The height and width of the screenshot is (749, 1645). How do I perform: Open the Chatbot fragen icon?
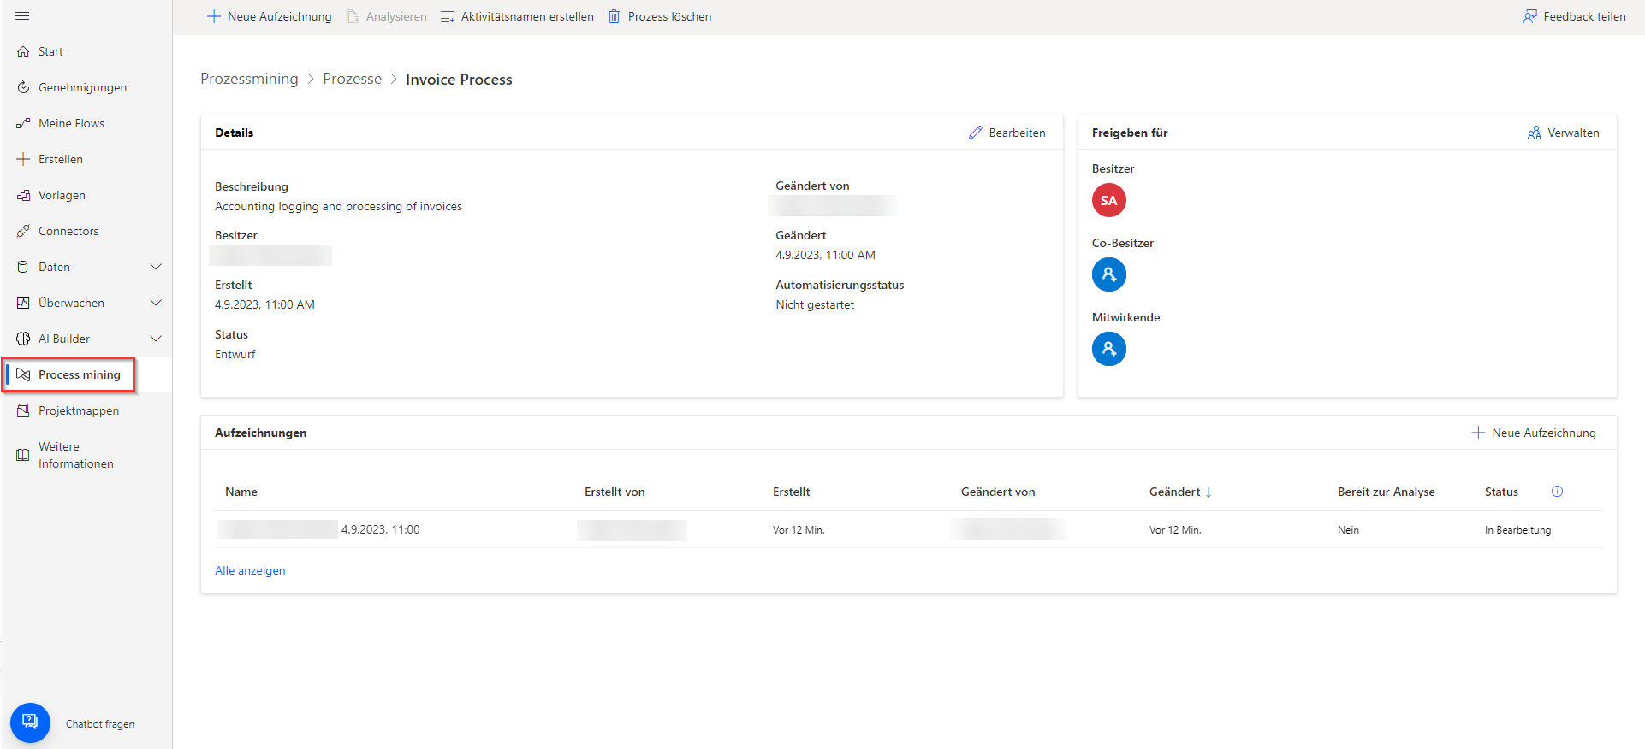(30, 722)
